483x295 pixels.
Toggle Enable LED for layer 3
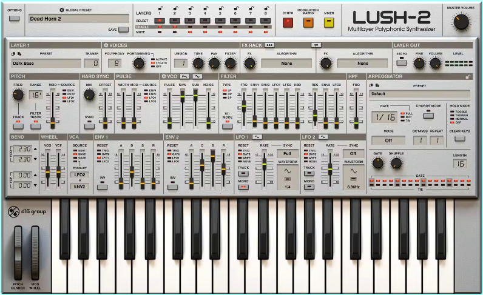190,27
